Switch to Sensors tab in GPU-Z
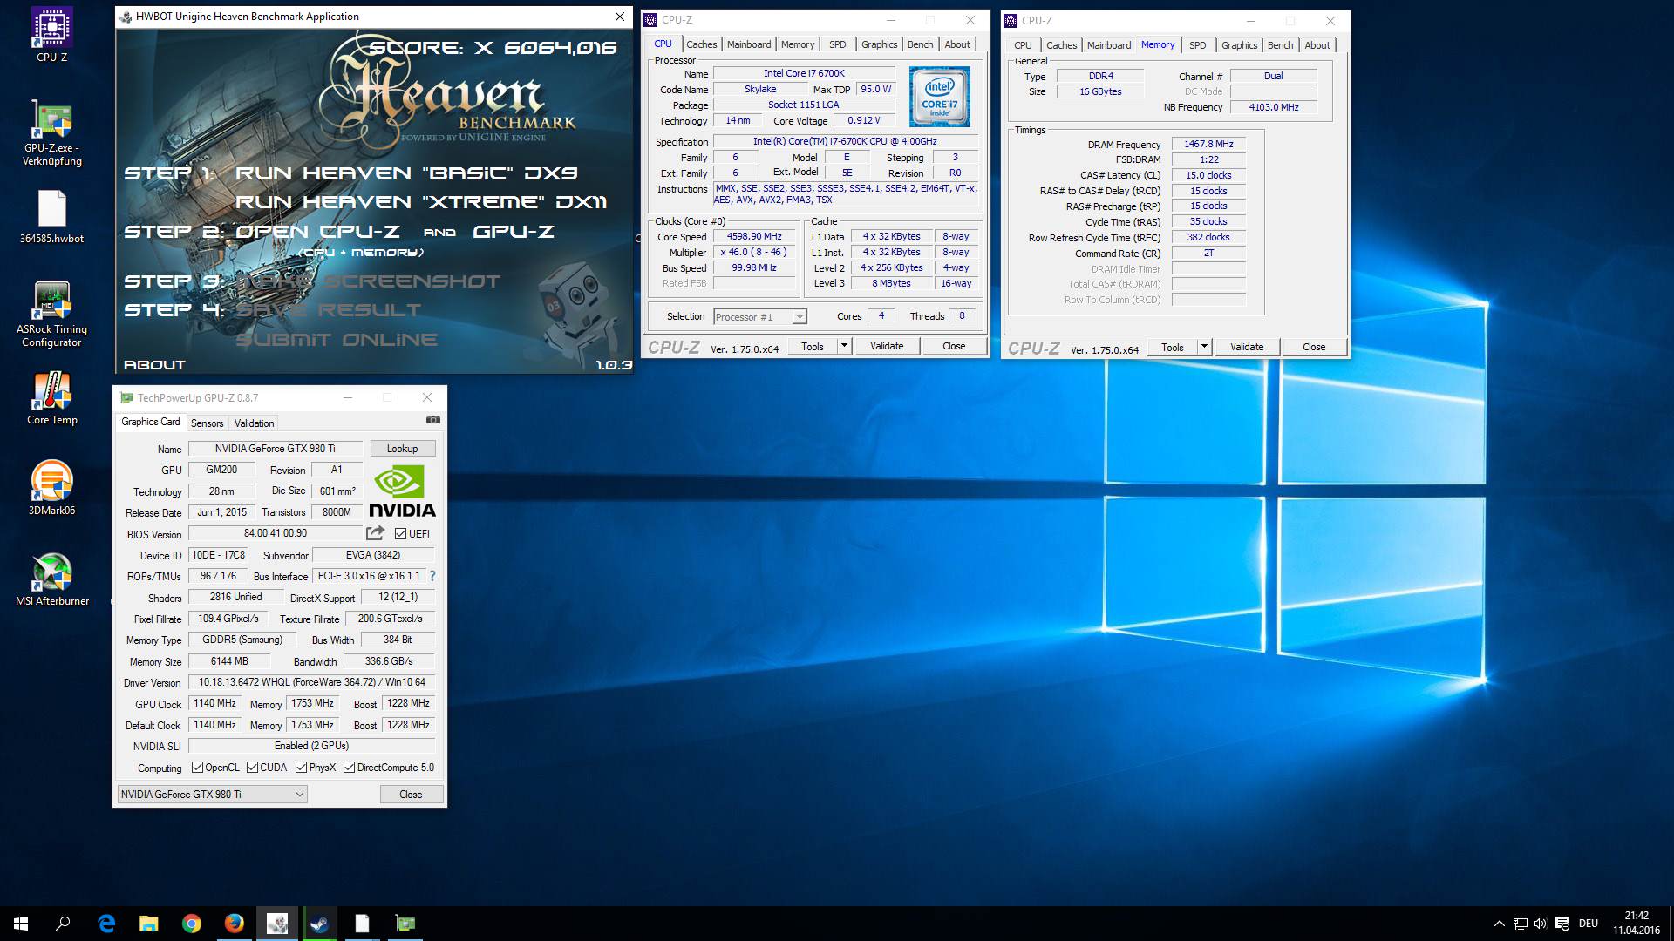This screenshot has height=941, width=1674. pos(207,423)
